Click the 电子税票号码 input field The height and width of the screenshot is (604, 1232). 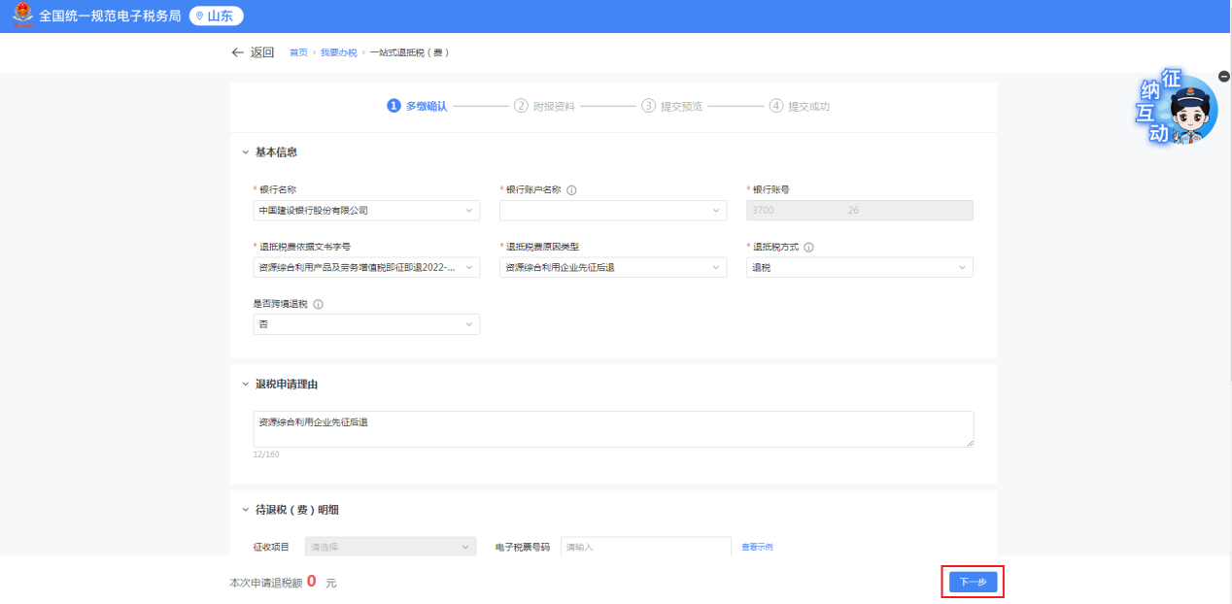click(645, 547)
